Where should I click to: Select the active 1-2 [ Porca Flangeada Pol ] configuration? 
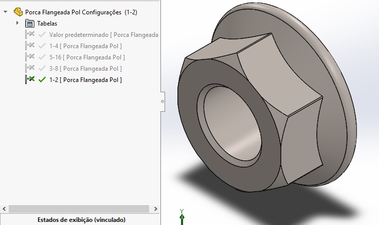[85, 80]
